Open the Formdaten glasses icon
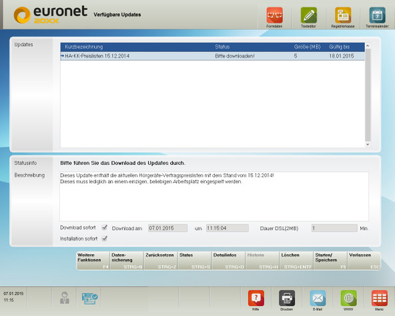This screenshot has height=316, width=395. click(x=274, y=15)
